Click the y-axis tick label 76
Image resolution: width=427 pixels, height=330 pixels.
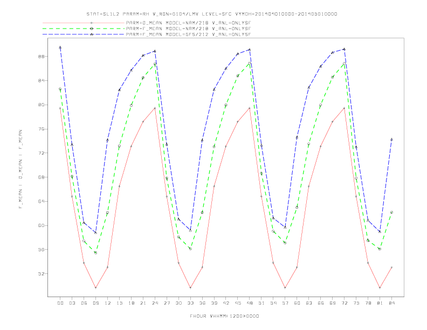coord(41,129)
